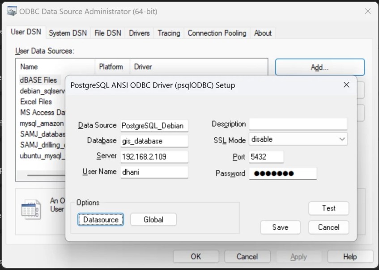Click the greyed Apply button in ODBC Administrator

[299, 257]
